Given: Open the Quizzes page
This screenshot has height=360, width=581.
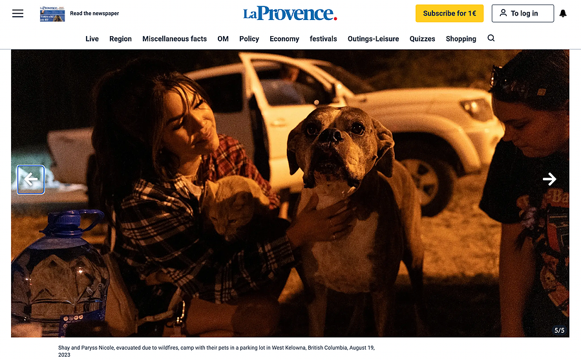Looking at the screenshot, I should 422,39.
